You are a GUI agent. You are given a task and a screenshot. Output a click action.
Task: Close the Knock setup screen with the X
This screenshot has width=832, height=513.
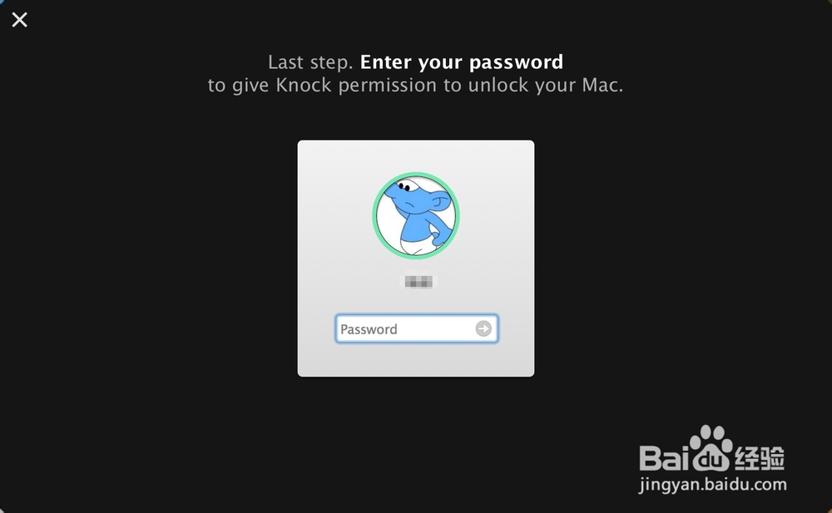click(20, 20)
